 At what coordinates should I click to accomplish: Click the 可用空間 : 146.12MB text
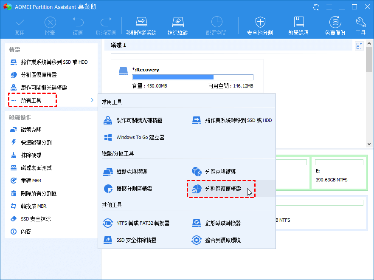[231, 86]
